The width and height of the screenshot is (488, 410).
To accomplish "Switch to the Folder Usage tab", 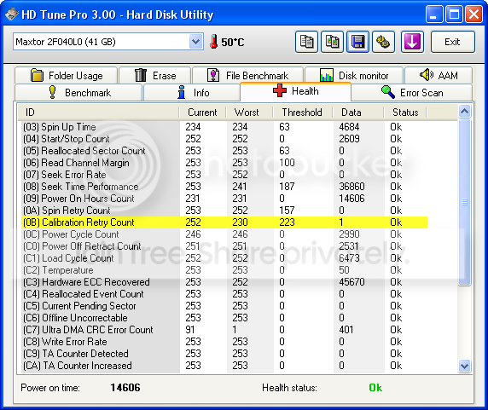I will (66, 76).
